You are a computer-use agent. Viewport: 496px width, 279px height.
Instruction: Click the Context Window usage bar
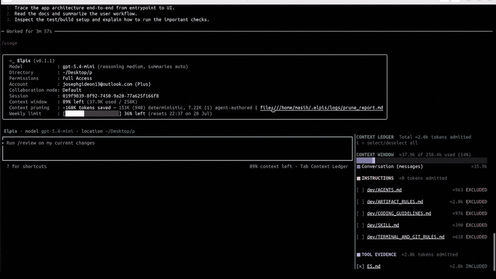(422, 160)
